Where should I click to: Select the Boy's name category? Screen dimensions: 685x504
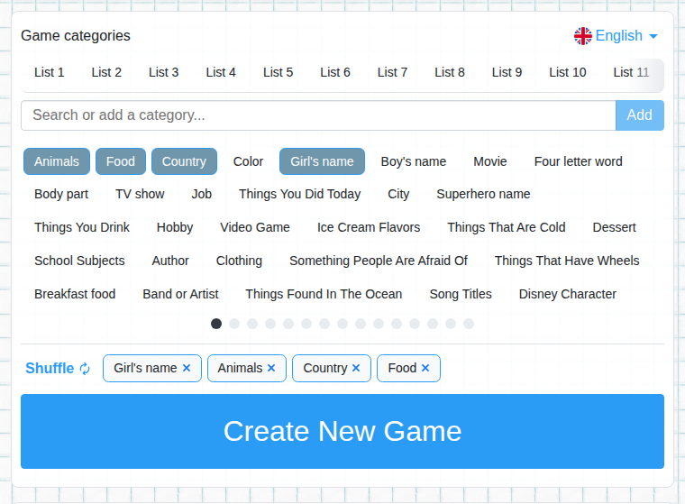414,161
